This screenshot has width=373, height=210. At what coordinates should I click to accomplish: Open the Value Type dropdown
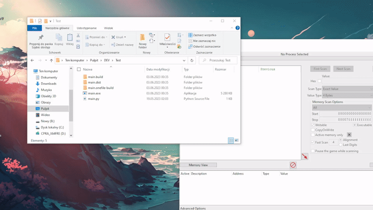tap(347, 95)
